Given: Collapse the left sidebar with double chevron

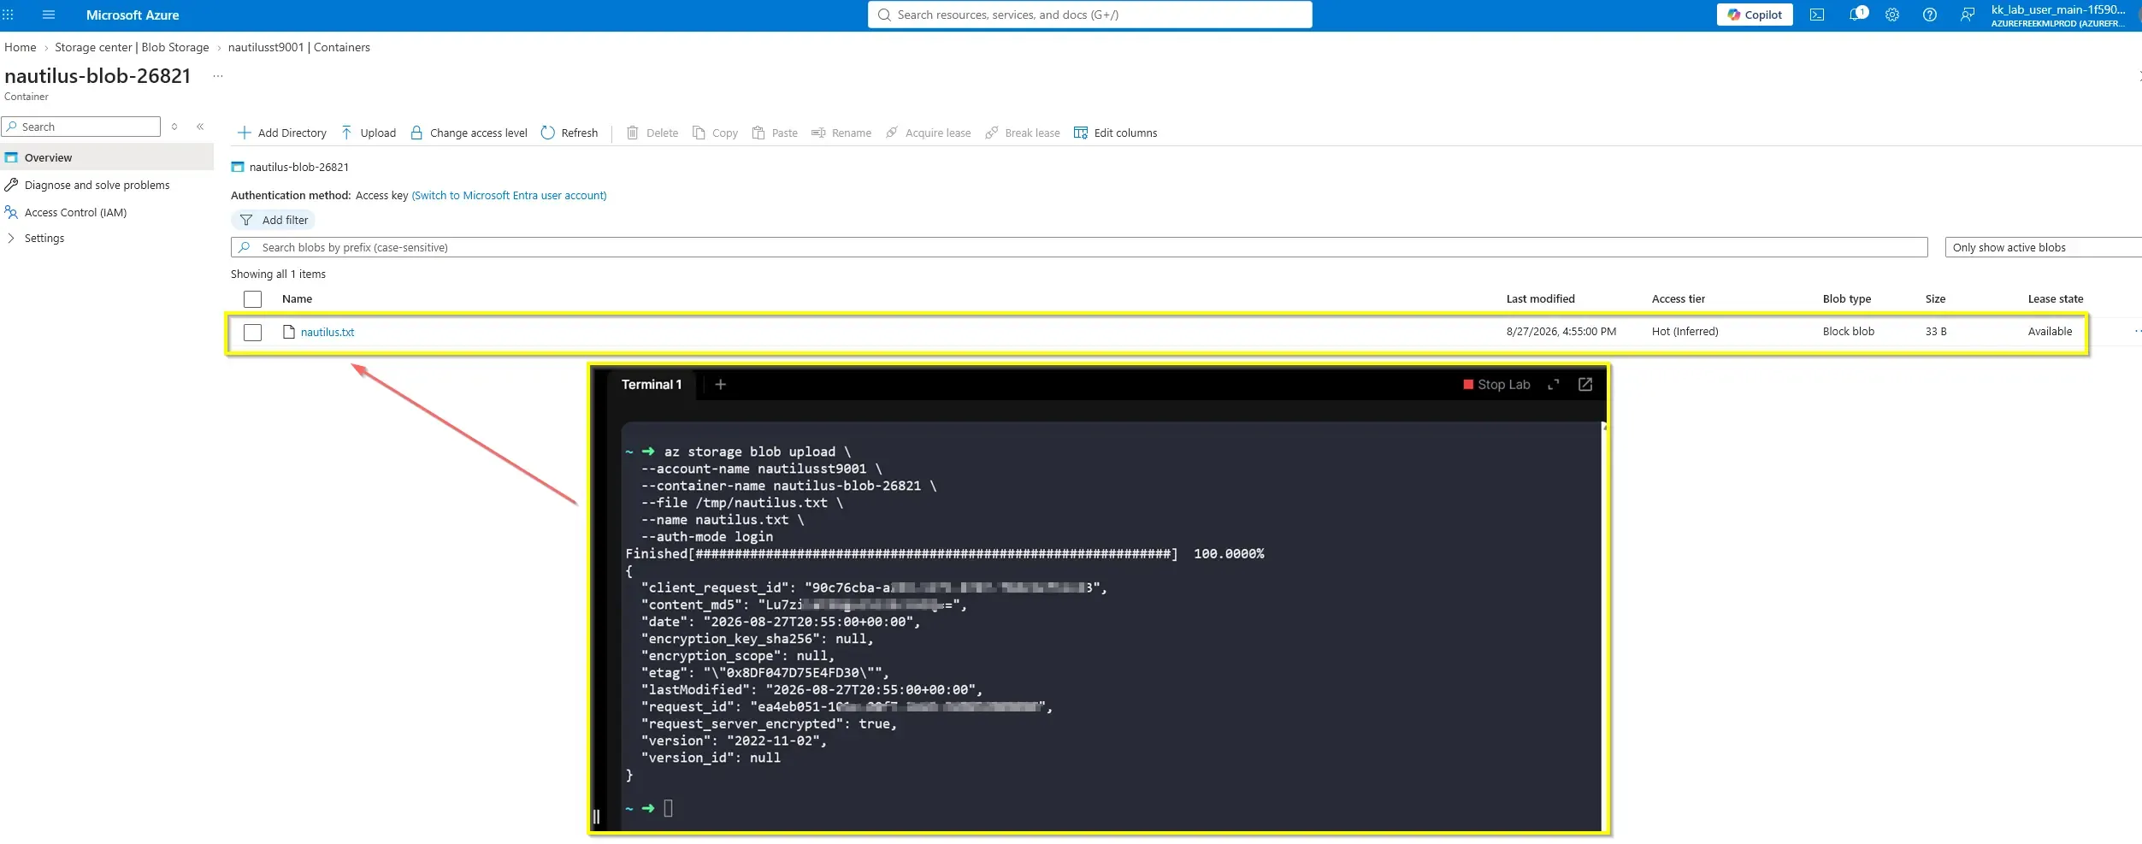Looking at the screenshot, I should pyautogui.click(x=200, y=127).
